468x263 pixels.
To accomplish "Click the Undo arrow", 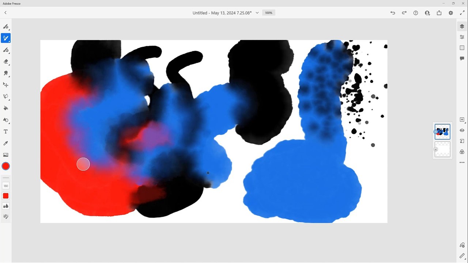I will [x=393, y=13].
